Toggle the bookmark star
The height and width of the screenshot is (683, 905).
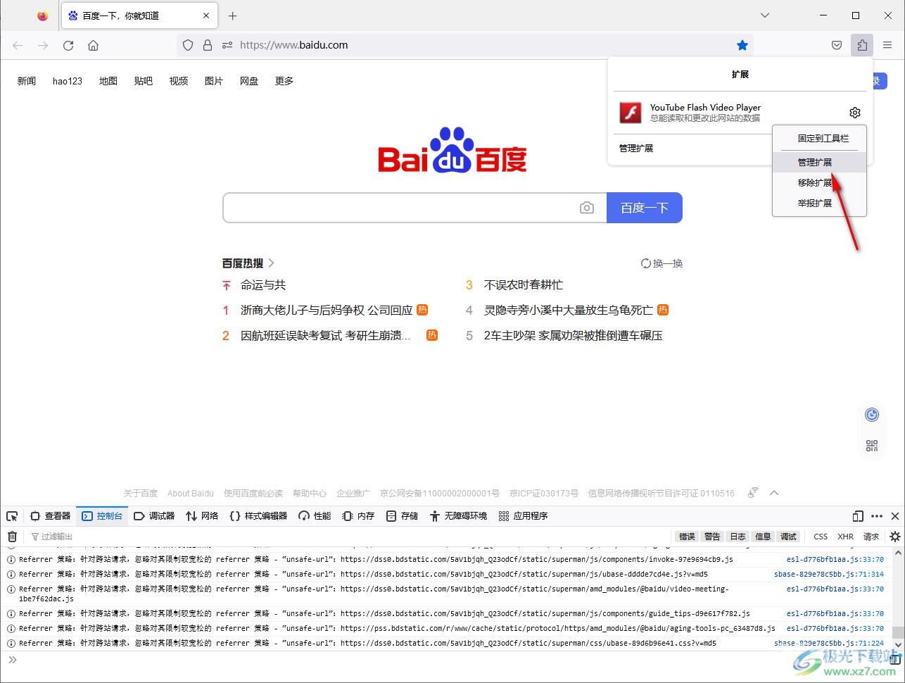(x=742, y=45)
